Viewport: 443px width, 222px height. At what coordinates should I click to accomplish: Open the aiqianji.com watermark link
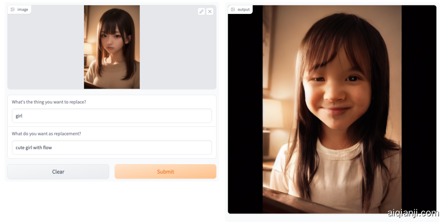(x=413, y=213)
